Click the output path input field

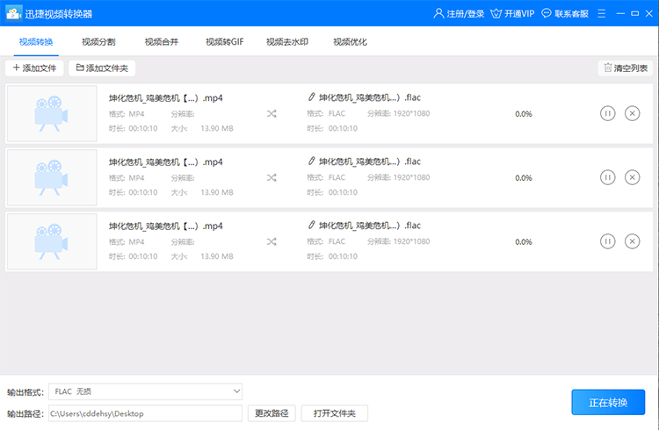(x=145, y=413)
